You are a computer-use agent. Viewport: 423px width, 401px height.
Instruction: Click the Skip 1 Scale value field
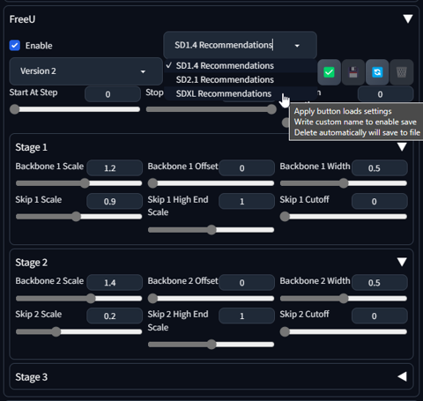[115, 201]
